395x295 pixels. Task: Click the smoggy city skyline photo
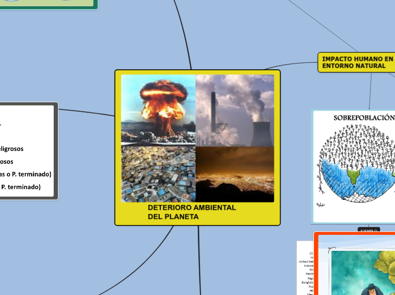coord(235,174)
